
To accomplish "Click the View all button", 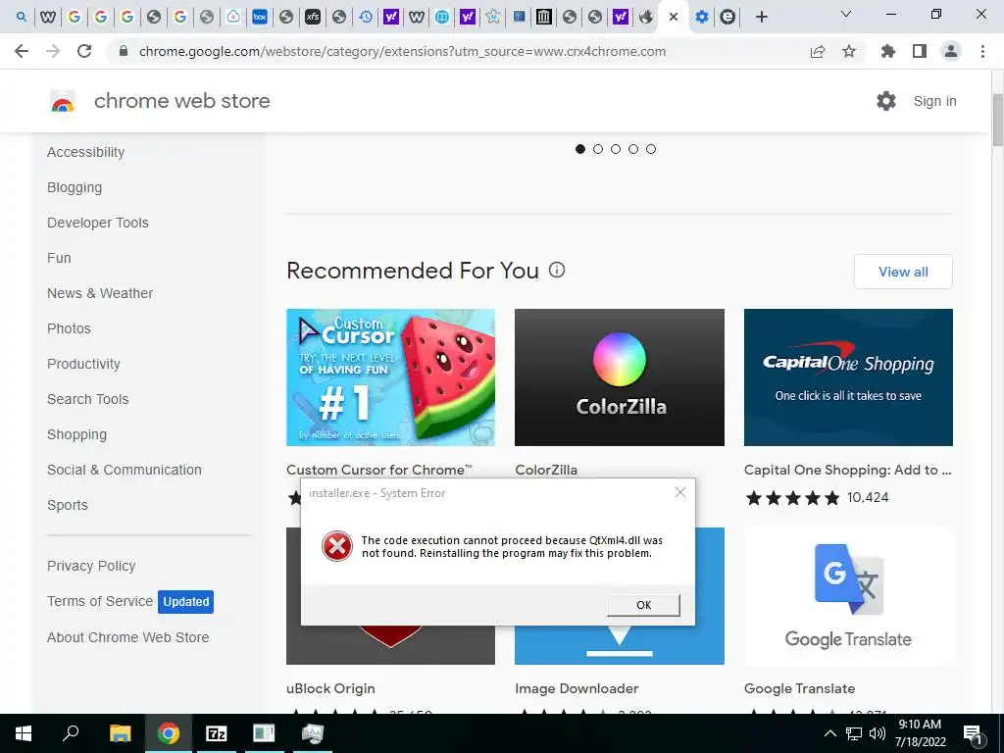I will 903,272.
